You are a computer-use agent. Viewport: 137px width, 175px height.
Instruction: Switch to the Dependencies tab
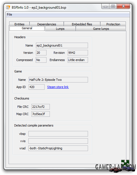tap(47, 24)
